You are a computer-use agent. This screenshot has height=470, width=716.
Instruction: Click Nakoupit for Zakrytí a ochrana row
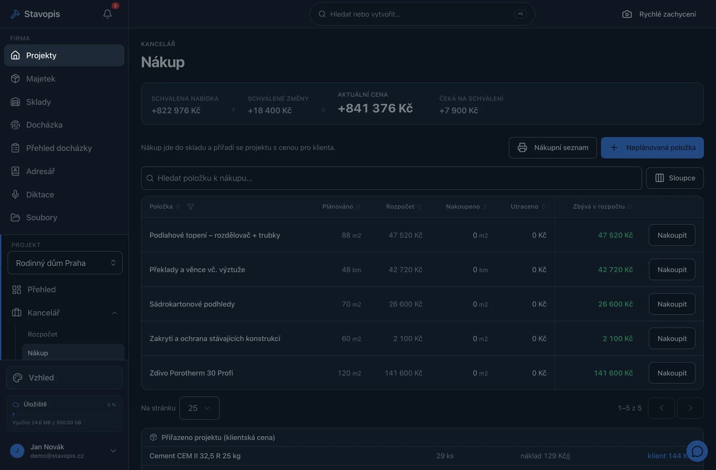[672, 339]
